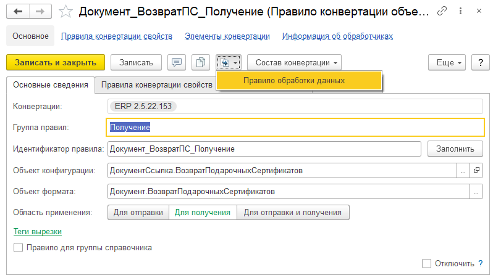Click the Объект конфигурации input field

tap(282, 170)
